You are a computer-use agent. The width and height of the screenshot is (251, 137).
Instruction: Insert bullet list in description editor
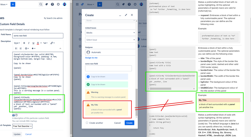point(16,48)
